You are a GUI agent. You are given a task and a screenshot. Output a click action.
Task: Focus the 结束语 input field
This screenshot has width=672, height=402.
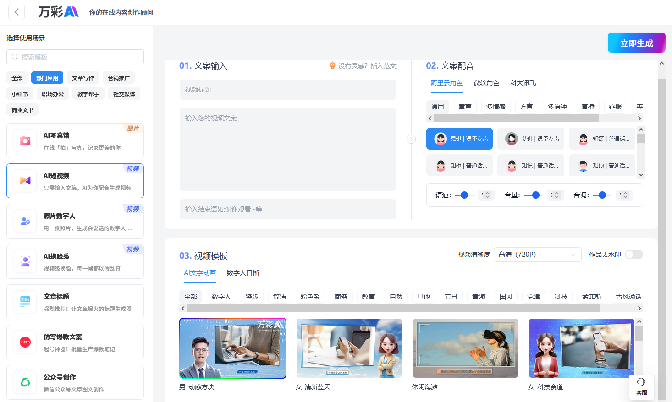288,209
